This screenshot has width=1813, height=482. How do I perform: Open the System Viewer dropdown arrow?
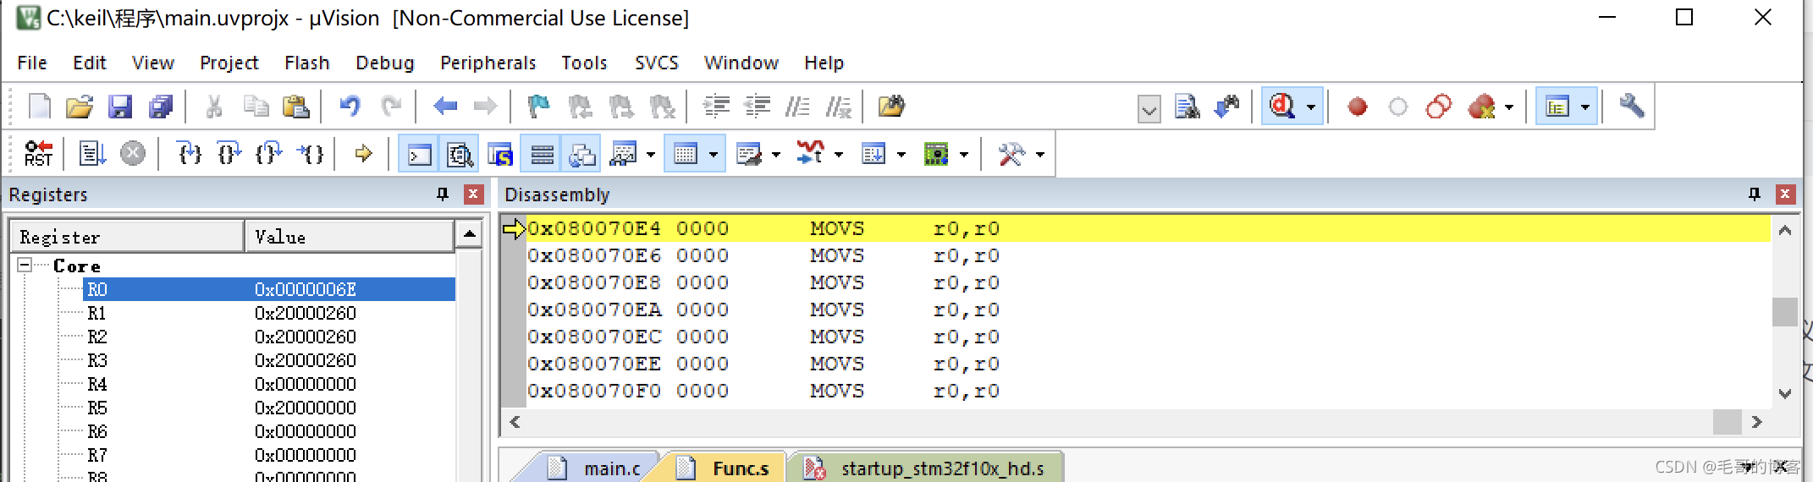[x=964, y=155]
